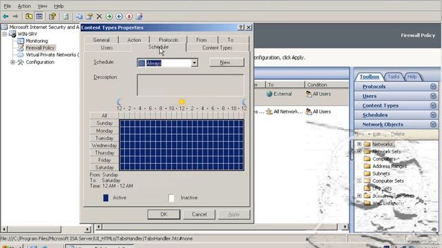This screenshot has width=442, height=248.
Task: Switch to the Content Types tab
Action: tap(217, 48)
